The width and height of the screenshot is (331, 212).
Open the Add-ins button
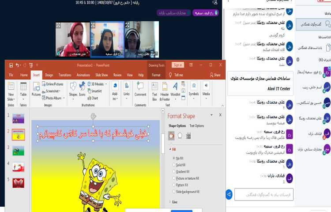tap(115, 91)
